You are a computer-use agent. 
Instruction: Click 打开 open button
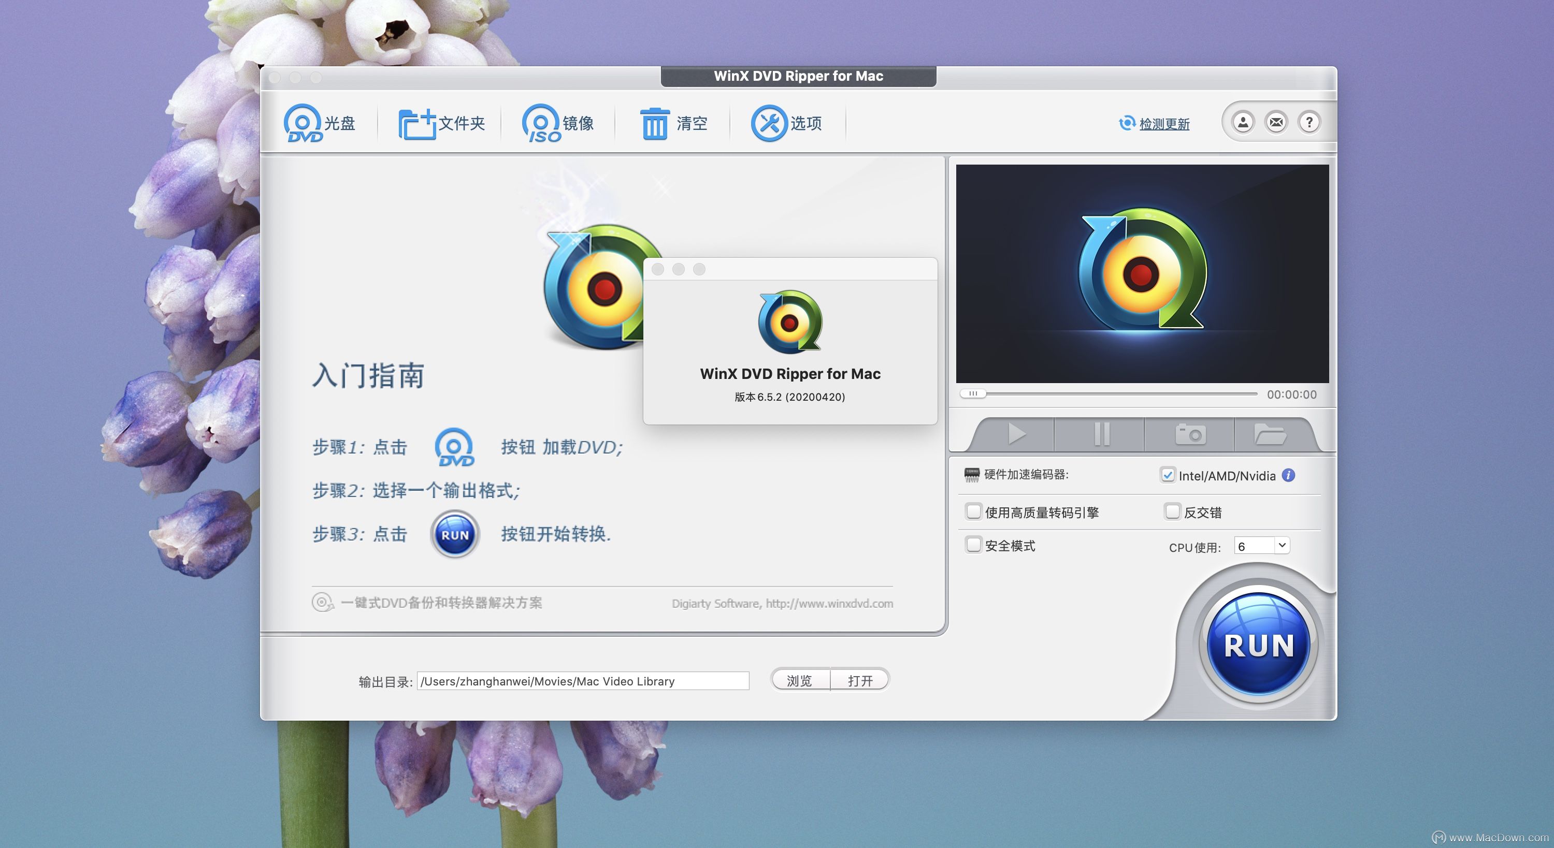[860, 680]
